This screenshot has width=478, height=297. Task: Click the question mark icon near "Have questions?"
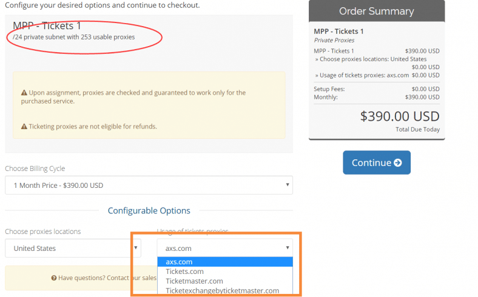pyautogui.click(x=54, y=278)
